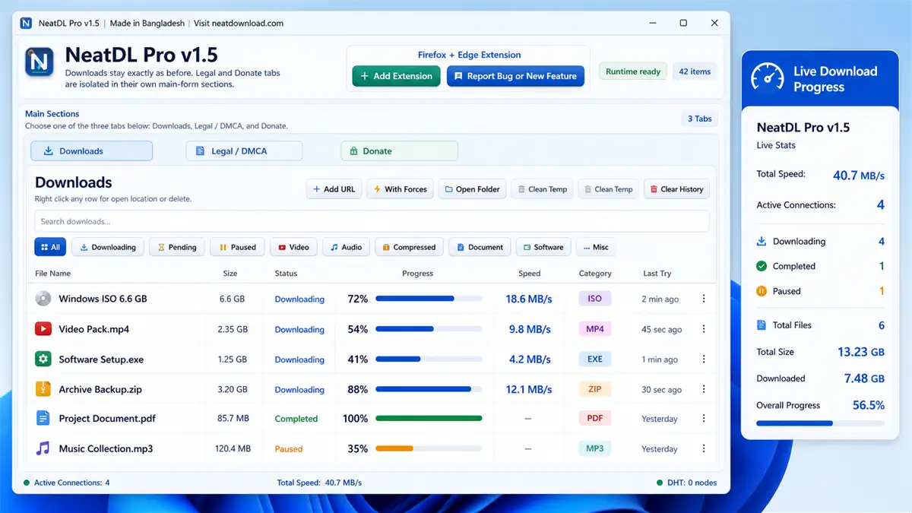This screenshot has height=513, width=912.
Task: Click the 18.6 MB/s speed value
Action: click(529, 299)
